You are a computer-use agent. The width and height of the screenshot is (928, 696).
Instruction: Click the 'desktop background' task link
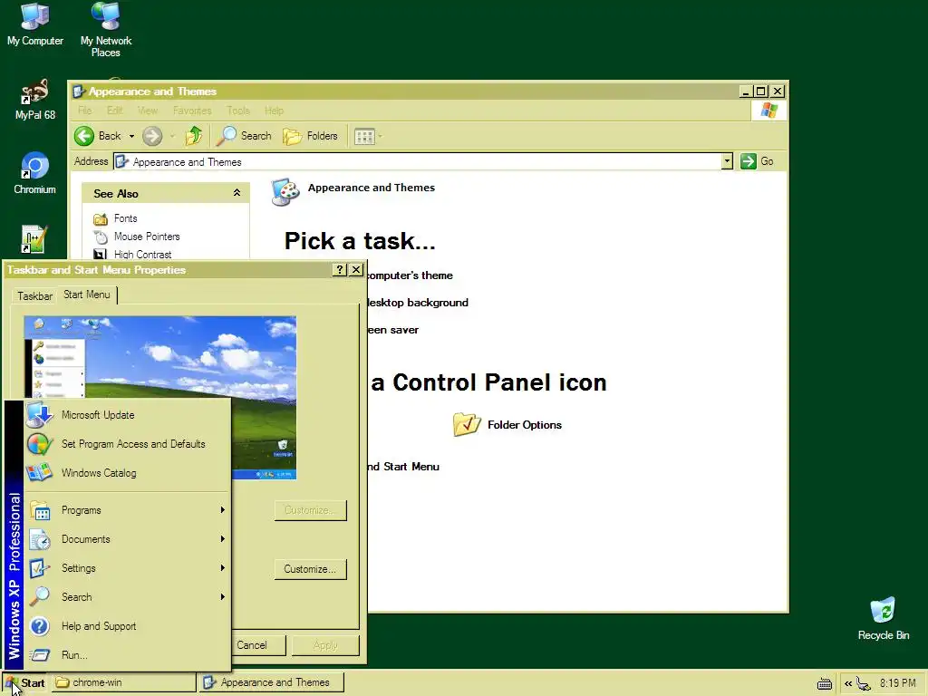point(418,303)
